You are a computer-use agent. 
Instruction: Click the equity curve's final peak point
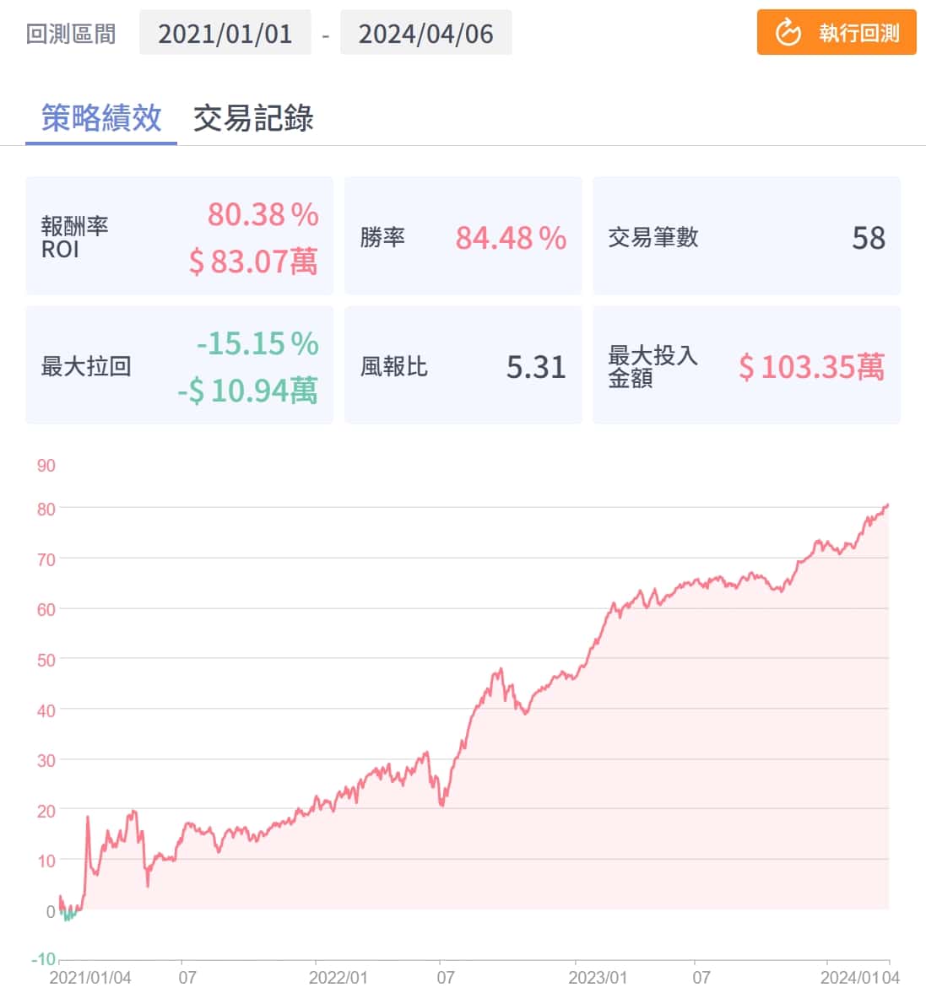coord(887,505)
